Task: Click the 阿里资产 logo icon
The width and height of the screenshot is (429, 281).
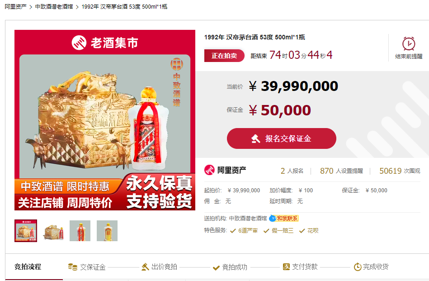Action: point(210,170)
